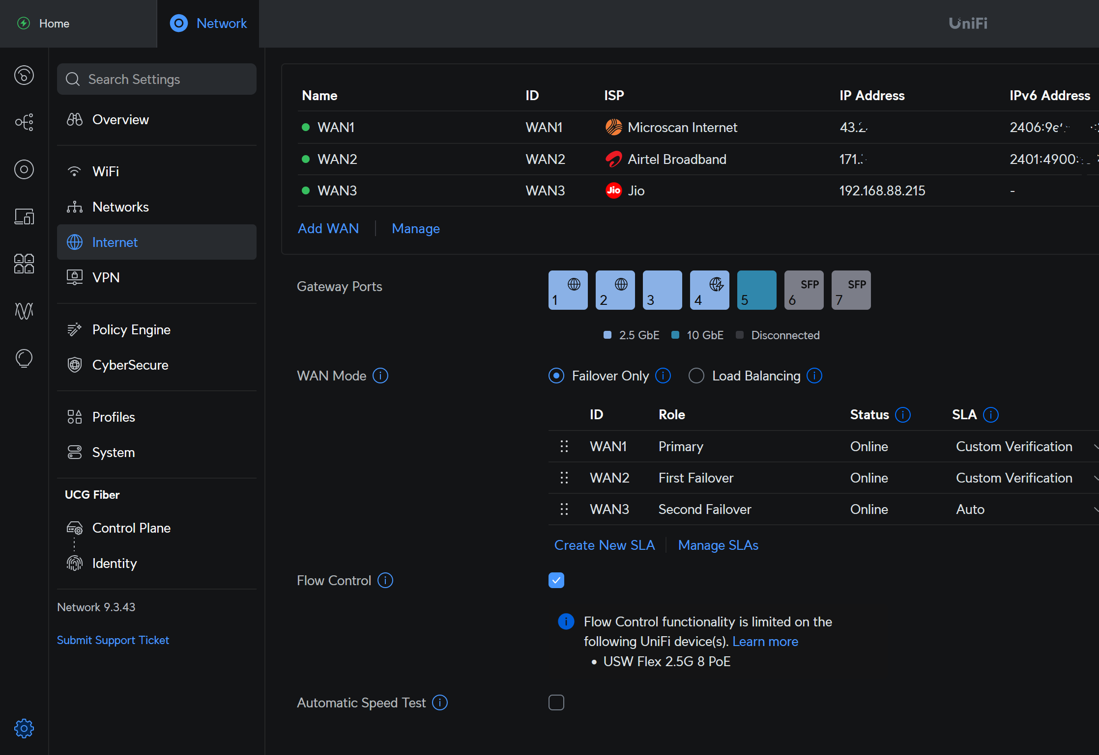1099x755 pixels.
Task: Open the WiFi settings page
Action: click(157, 171)
